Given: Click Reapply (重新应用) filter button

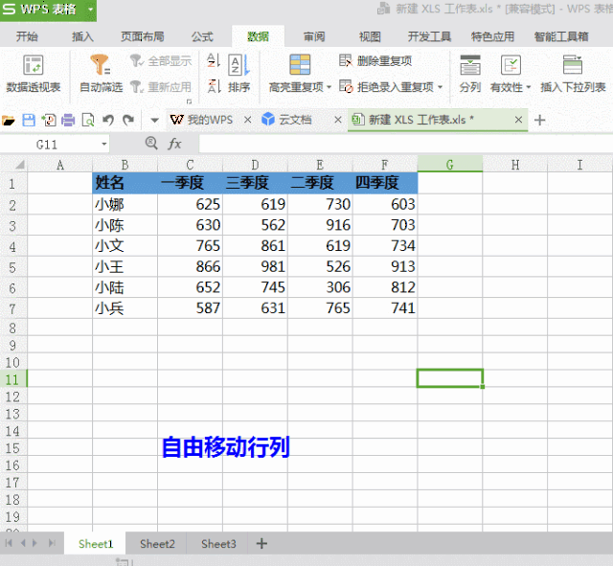Looking at the screenshot, I should [x=161, y=87].
